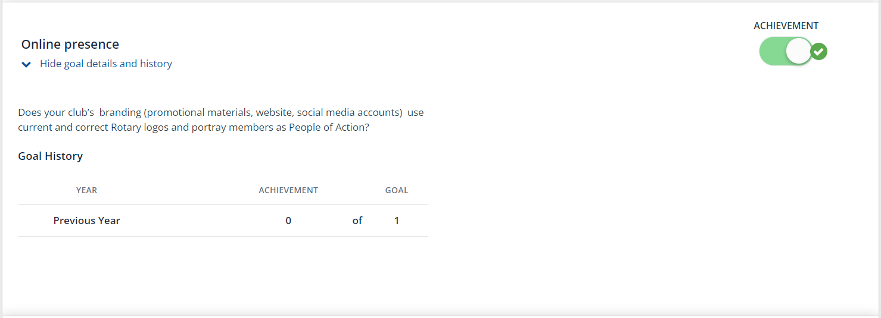Click the achievement value 0 in table
This screenshot has width=881, height=318.
(288, 221)
